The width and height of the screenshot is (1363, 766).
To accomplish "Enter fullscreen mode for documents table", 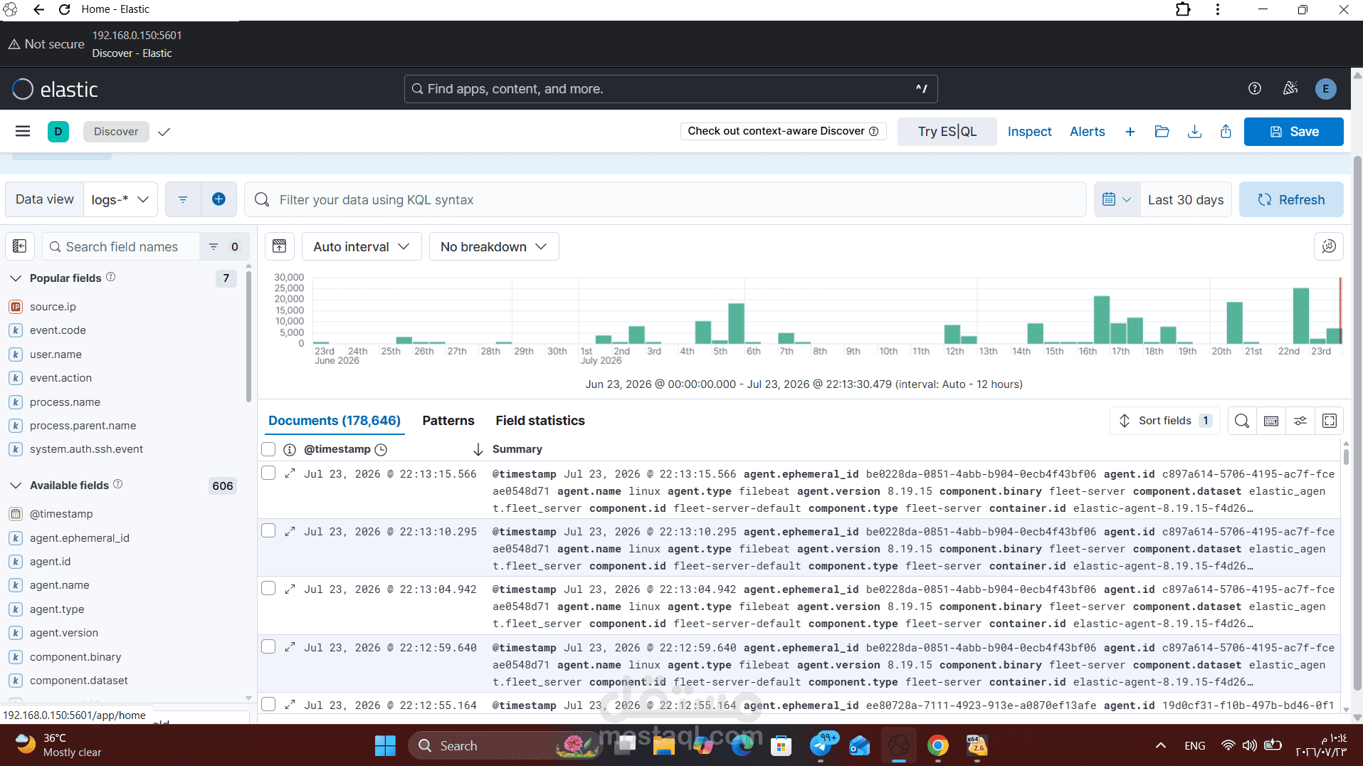I will click(1329, 421).
